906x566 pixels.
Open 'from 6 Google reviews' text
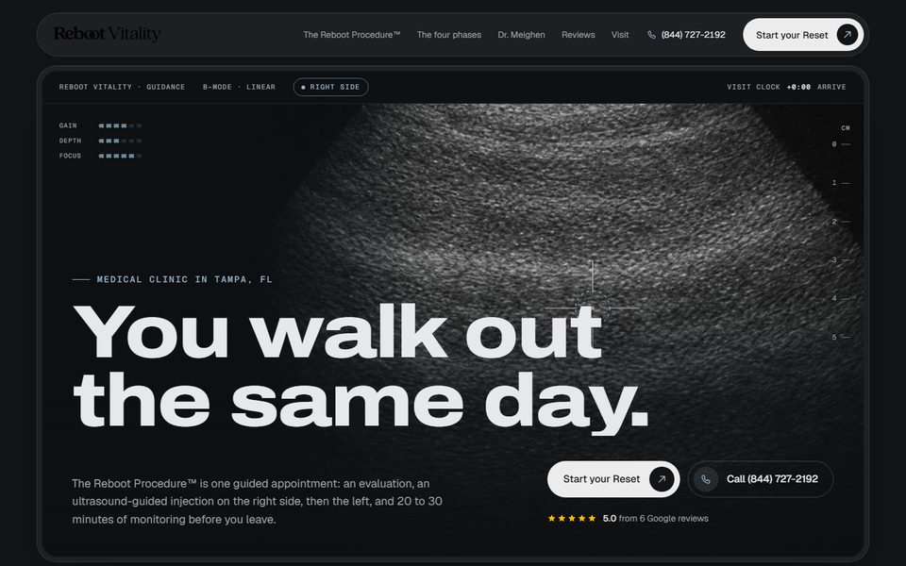663,518
